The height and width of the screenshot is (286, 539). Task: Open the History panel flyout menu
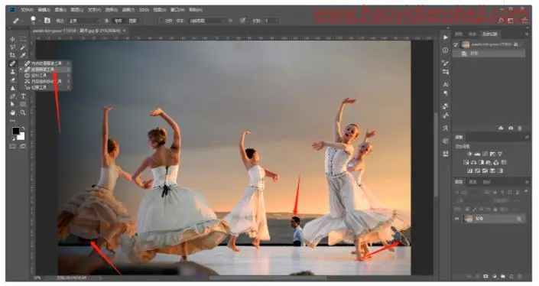tap(527, 34)
